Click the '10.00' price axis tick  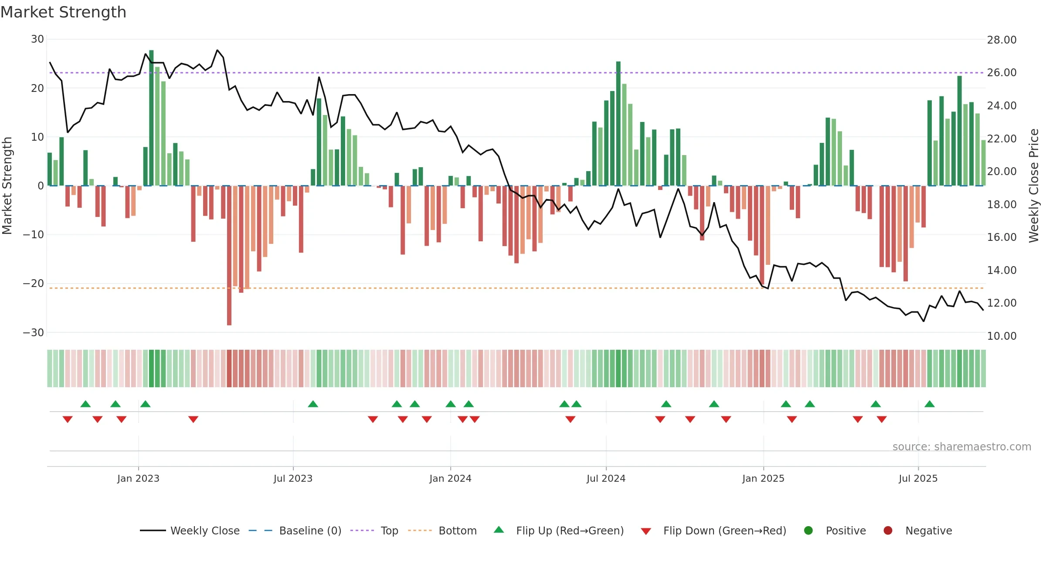click(1002, 336)
